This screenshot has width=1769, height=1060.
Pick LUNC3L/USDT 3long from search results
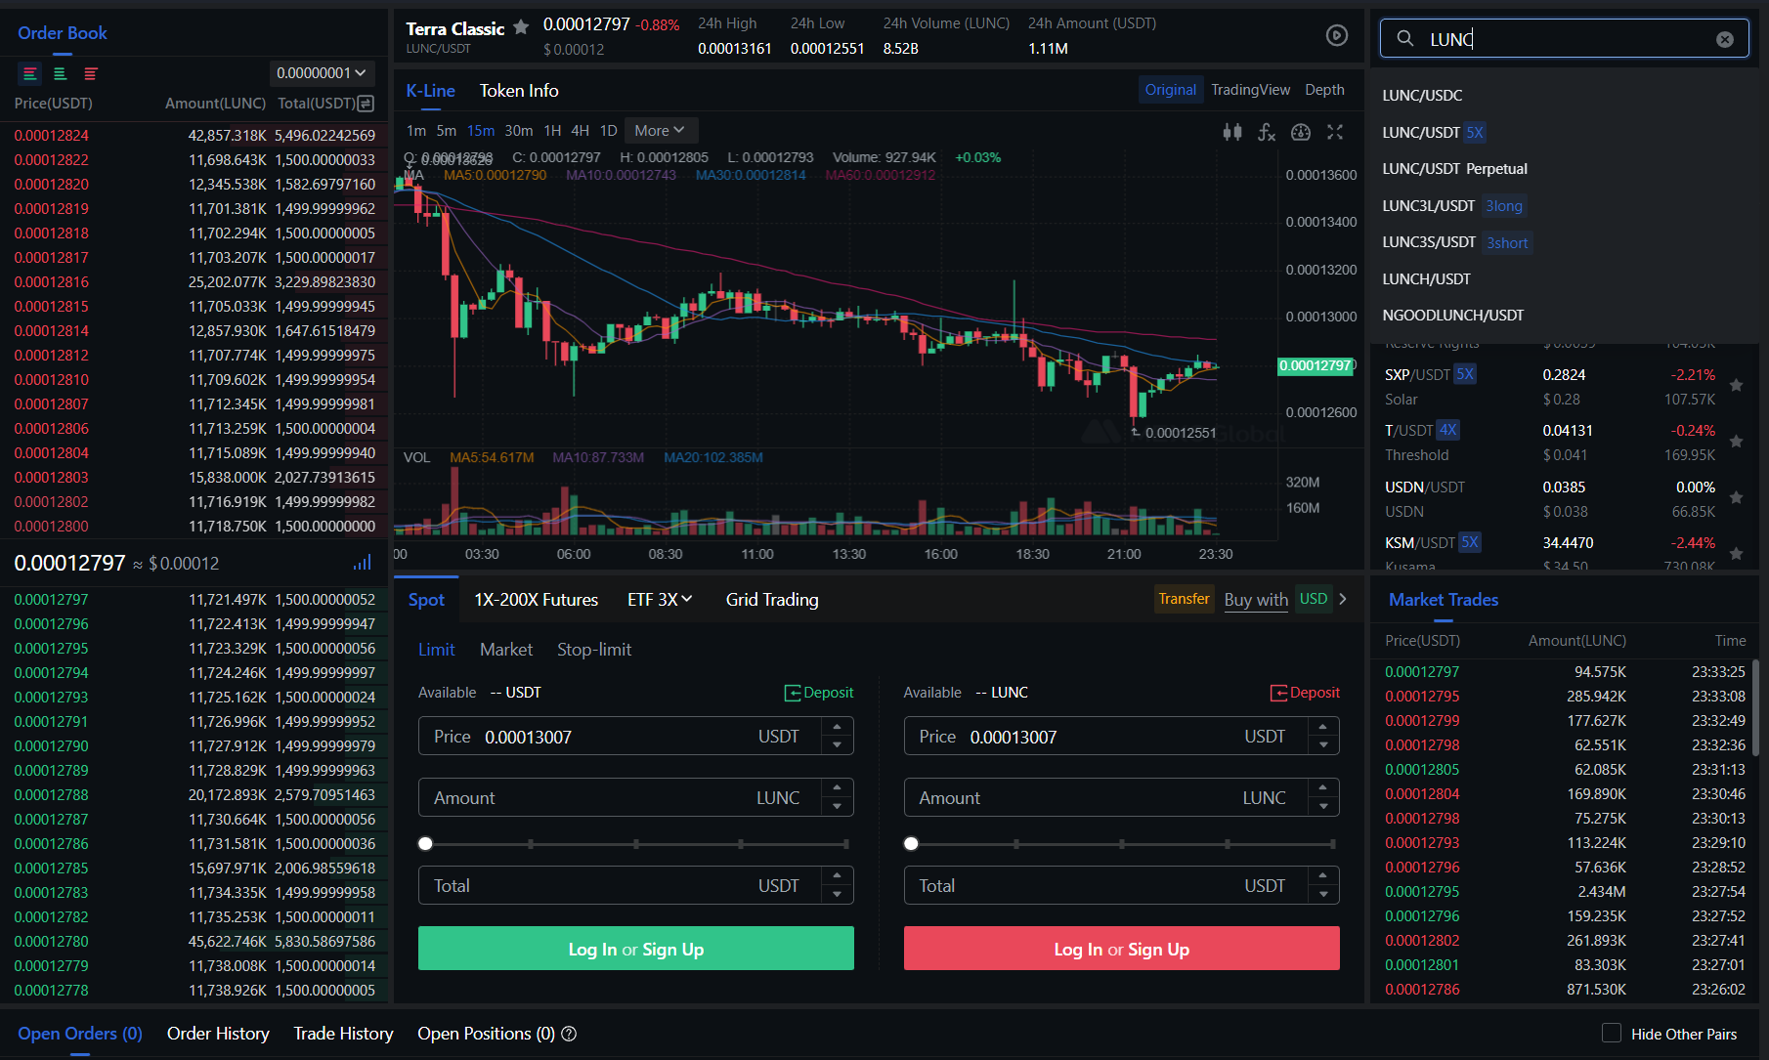tap(1452, 206)
